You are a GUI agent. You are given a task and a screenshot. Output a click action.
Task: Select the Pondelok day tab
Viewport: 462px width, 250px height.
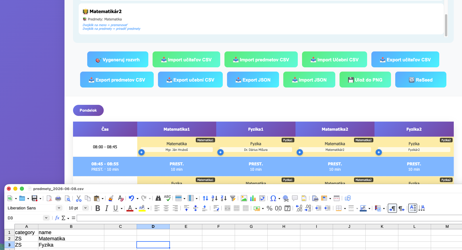(88, 110)
